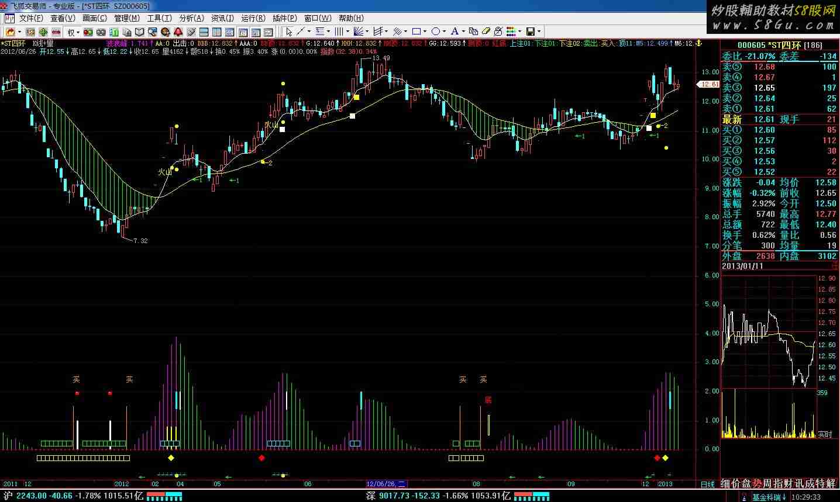Expand the fan lines tool dropdown

(367, 32)
